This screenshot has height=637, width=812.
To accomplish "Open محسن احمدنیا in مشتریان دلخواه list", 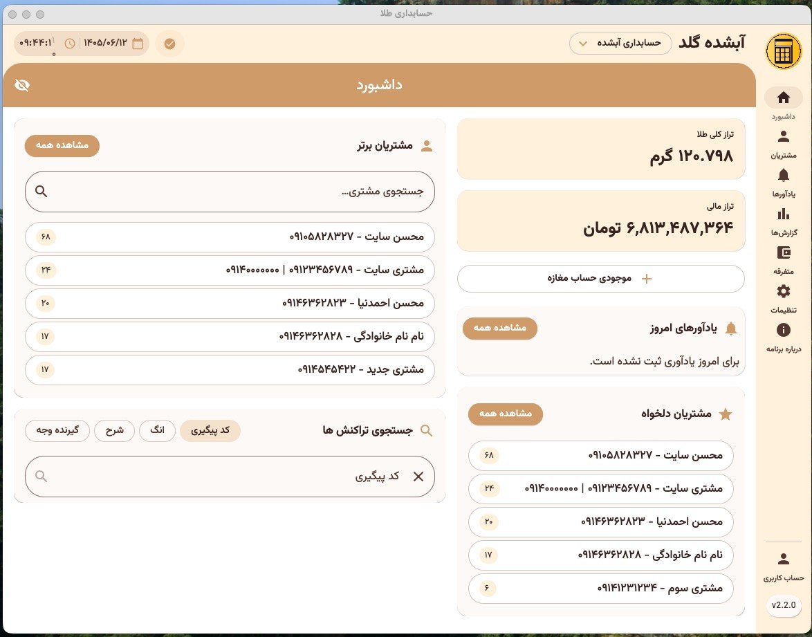I will [601, 522].
